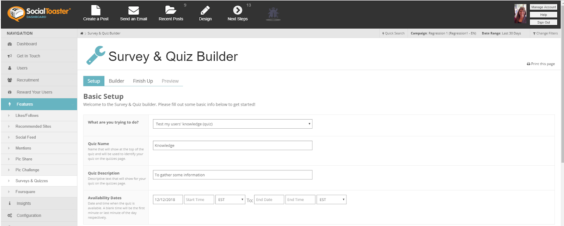Open Next Steps arrow icon
The width and height of the screenshot is (564, 226).
click(x=238, y=10)
